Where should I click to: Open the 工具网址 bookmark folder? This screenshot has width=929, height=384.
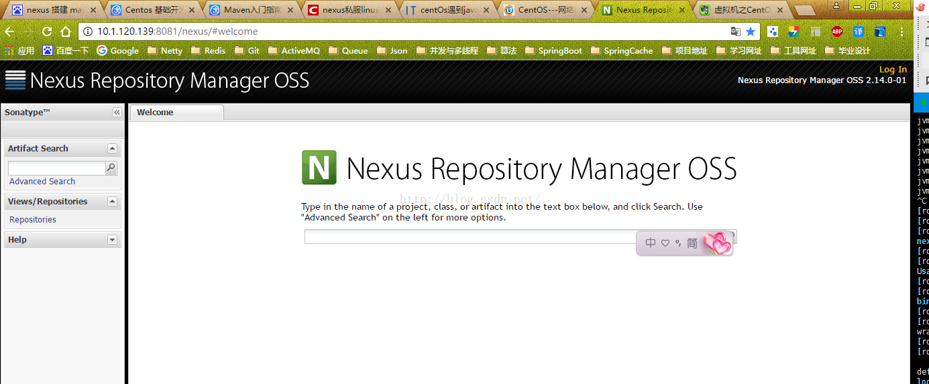pyautogui.click(x=793, y=50)
